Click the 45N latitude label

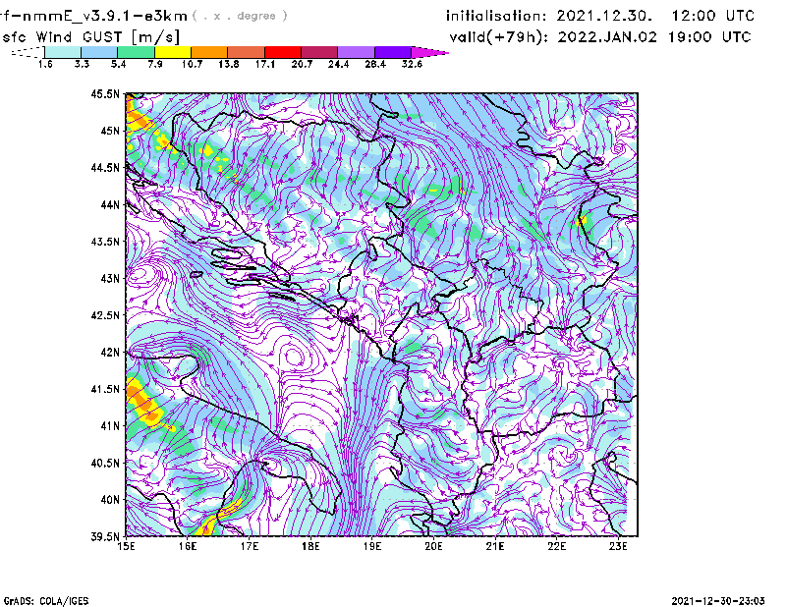click(110, 131)
